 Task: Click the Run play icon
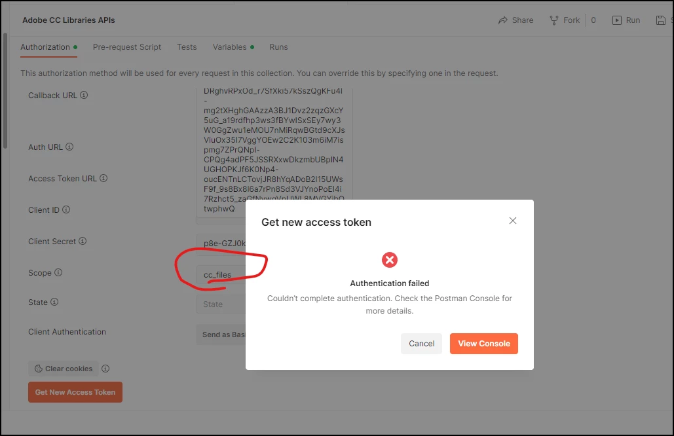tap(617, 20)
